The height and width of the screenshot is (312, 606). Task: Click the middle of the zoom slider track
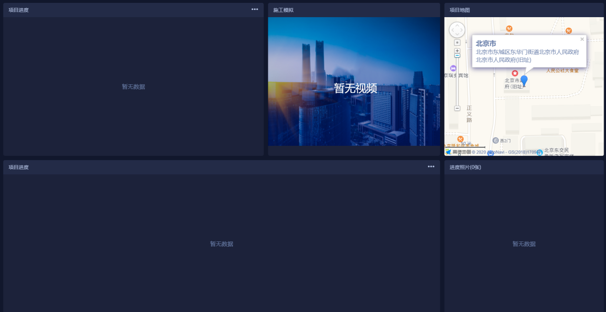pyautogui.click(x=457, y=82)
